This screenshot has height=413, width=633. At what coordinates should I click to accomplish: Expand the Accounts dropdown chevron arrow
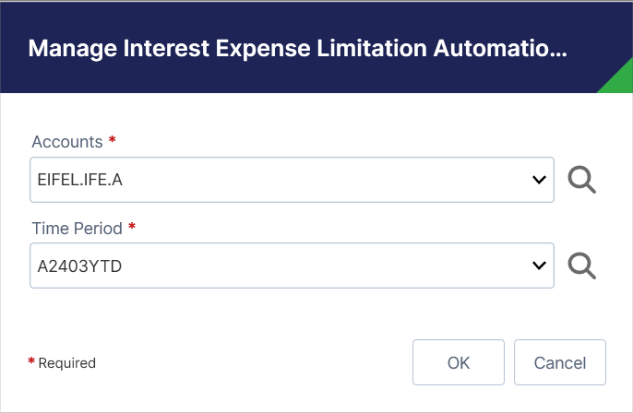540,180
